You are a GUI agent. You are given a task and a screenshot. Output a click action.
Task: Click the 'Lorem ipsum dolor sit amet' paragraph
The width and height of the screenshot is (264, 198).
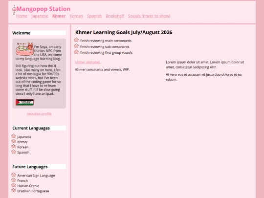[x=205, y=65]
